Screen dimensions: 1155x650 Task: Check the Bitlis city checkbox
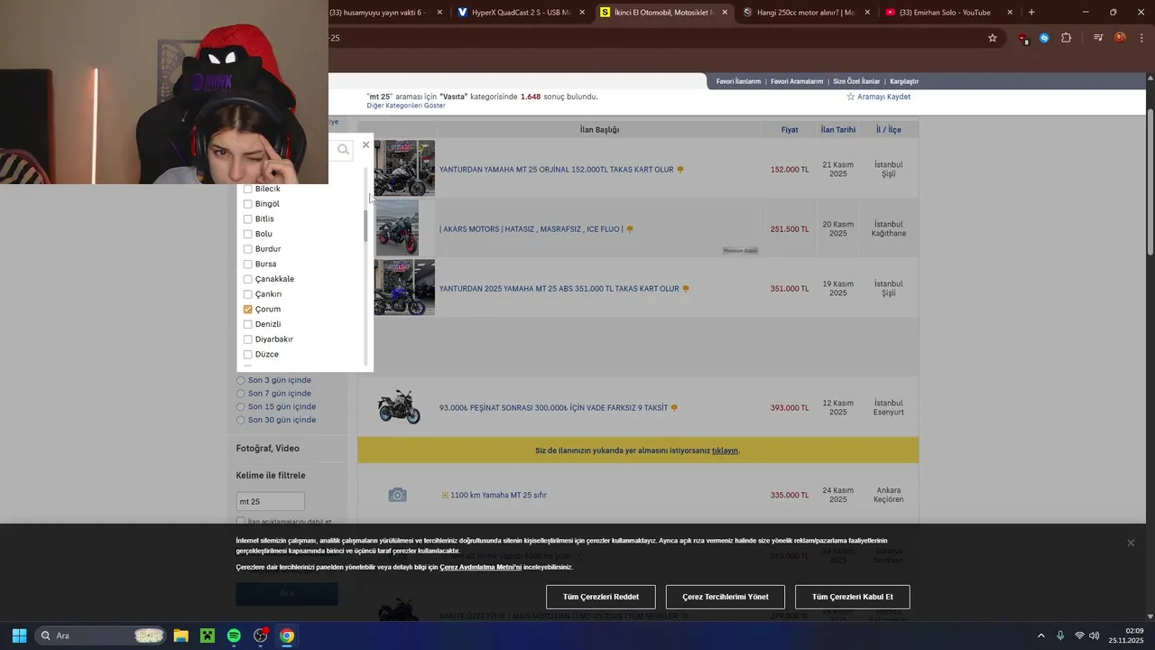pyautogui.click(x=247, y=219)
